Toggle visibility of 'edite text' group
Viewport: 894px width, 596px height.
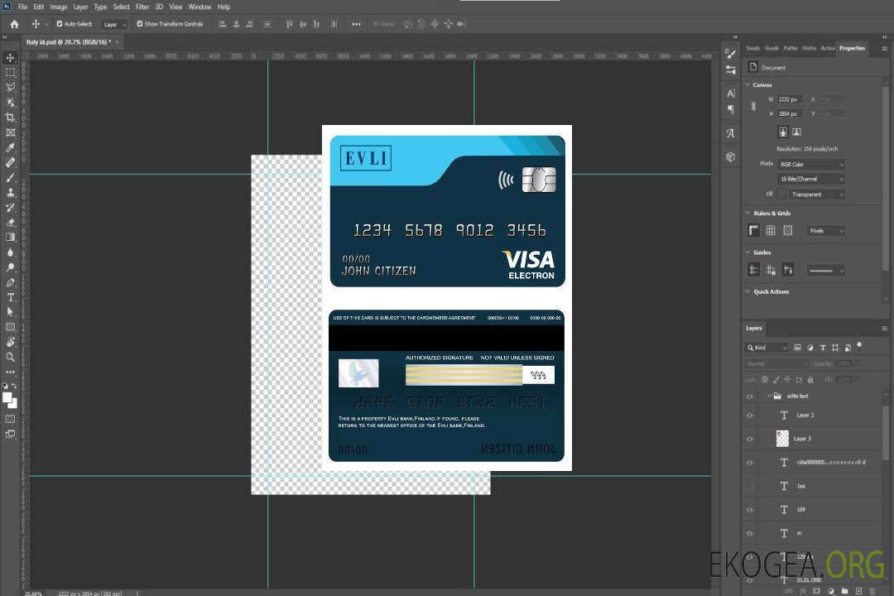click(750, 397)
